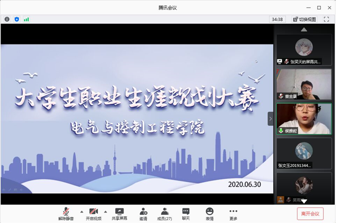Select 侯雅妮's video thumbnail
The width and height of the screenshot is (337, 223).
(x=304, y=119)
